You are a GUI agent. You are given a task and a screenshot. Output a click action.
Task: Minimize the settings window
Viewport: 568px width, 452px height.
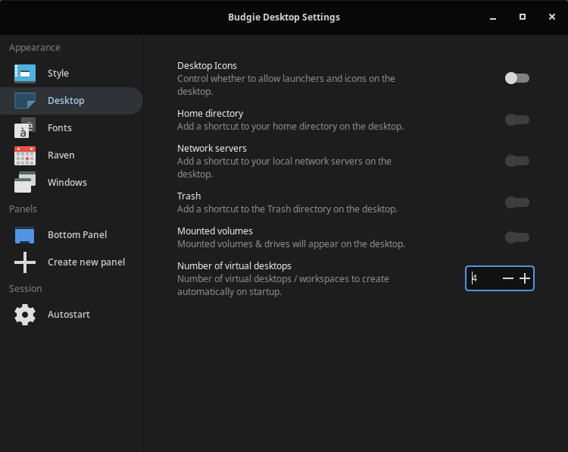click(x=493, y=17)
